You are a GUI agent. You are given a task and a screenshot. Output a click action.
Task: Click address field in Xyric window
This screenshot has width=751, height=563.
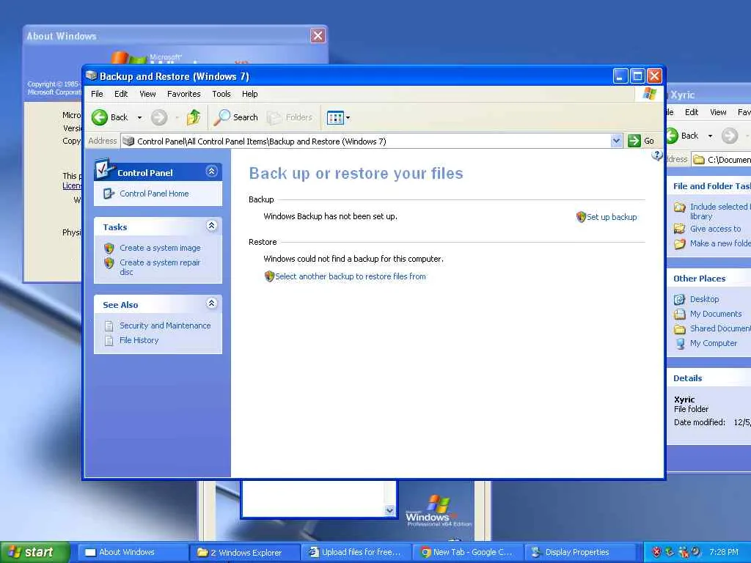coord(722,159)
